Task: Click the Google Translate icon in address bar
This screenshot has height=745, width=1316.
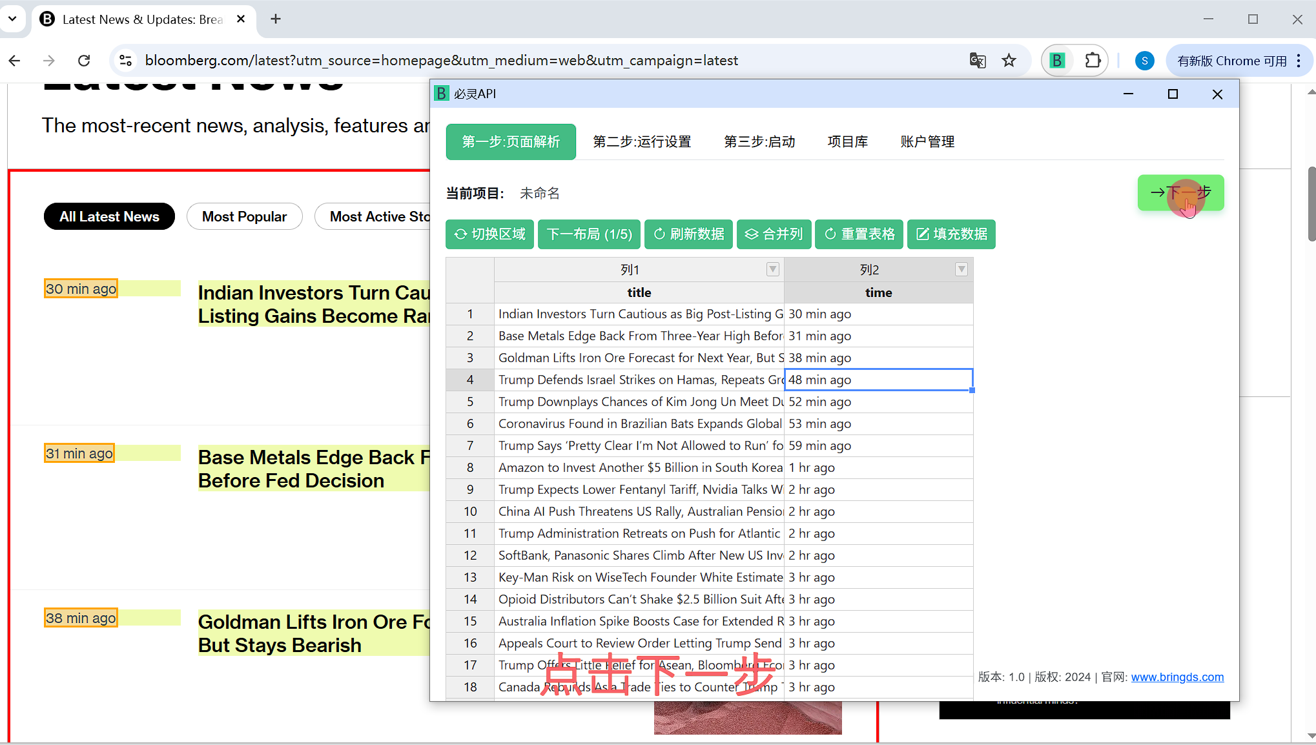Action: pos(978,61)
